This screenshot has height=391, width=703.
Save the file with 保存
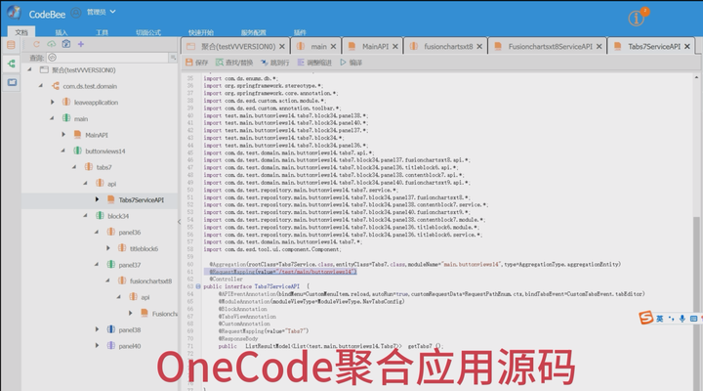pyautogui.click(x=197, y=63)
